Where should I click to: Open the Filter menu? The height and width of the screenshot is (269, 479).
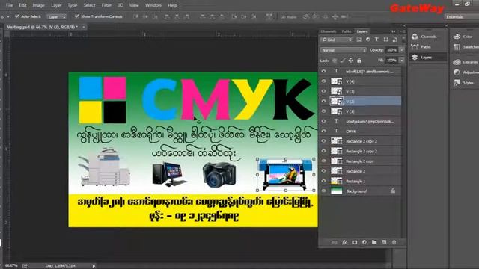[x=106, y=5]
